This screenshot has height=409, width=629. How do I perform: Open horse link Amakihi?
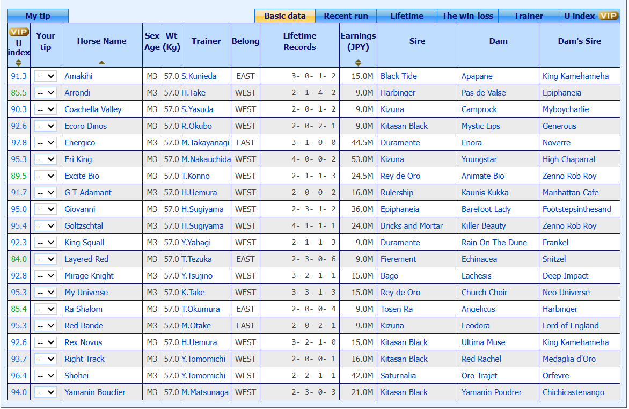click(x=78, y=76)
